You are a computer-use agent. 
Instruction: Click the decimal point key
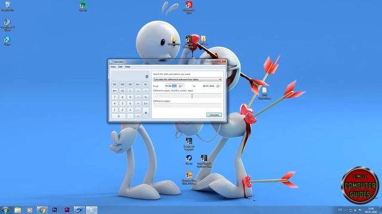[130, 117]
